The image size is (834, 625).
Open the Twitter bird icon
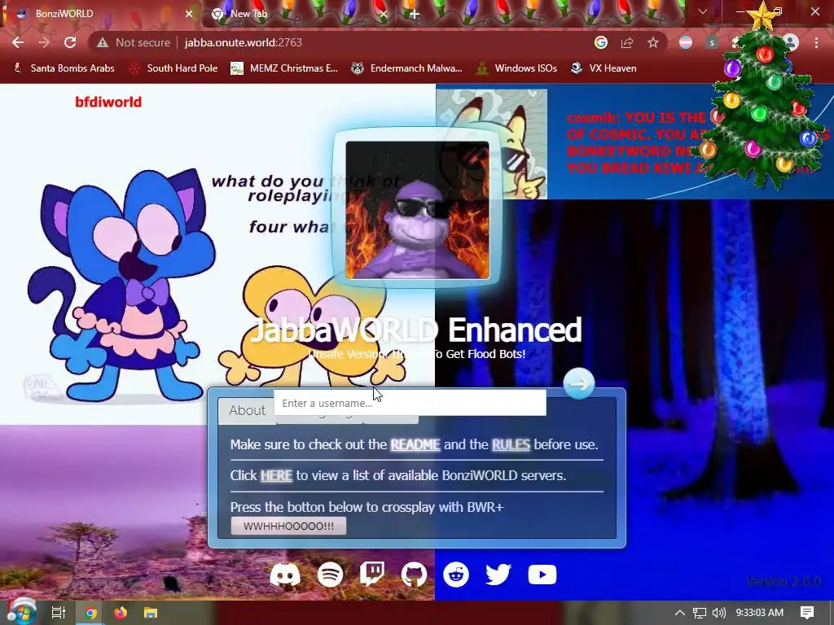click(498, 575)
